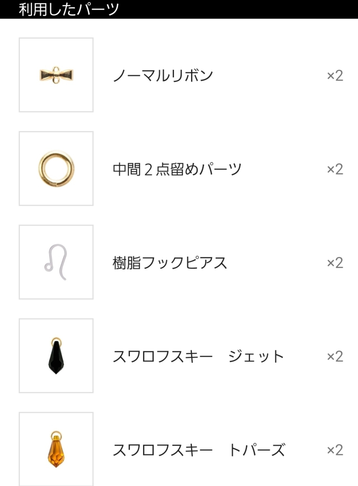Open the ノーマルリボン part name
This screenshot has width=358, height=486.
pyautogui.click(x=163, y=76)
